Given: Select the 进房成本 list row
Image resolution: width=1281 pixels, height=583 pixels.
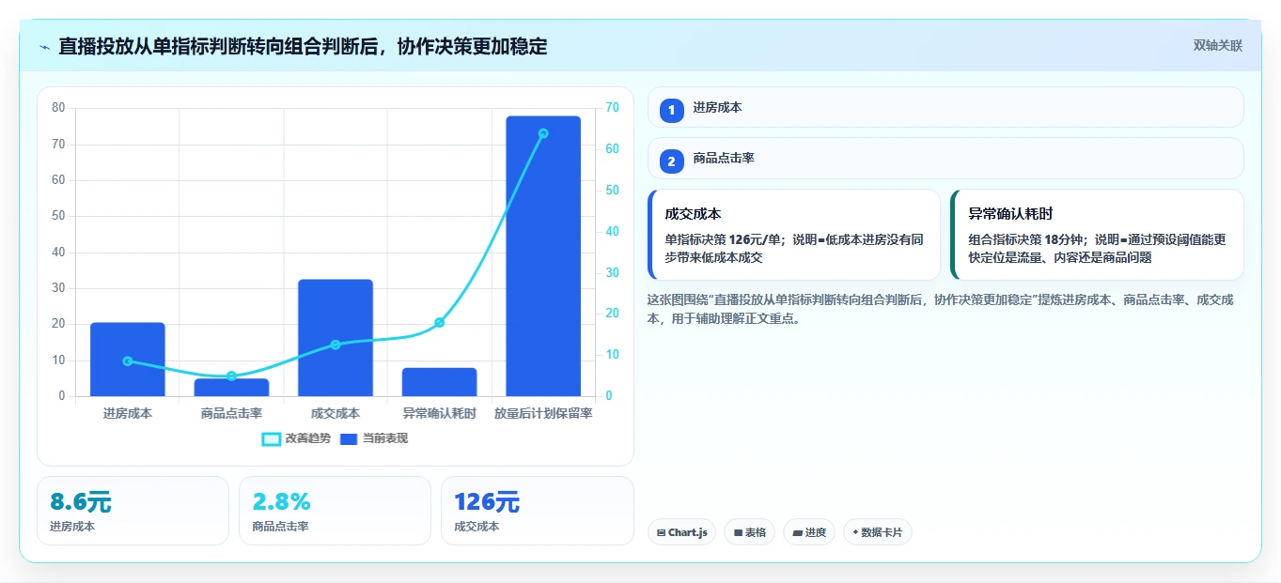Looking at the screenshot, I should [945, 107].
